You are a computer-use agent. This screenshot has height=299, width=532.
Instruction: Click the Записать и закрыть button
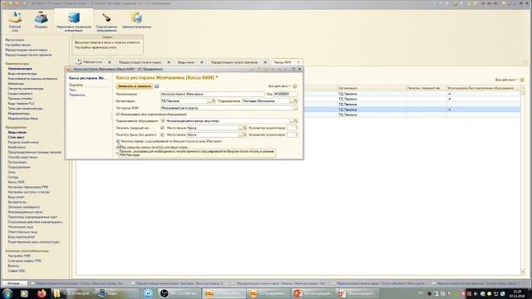click(135, 86)
